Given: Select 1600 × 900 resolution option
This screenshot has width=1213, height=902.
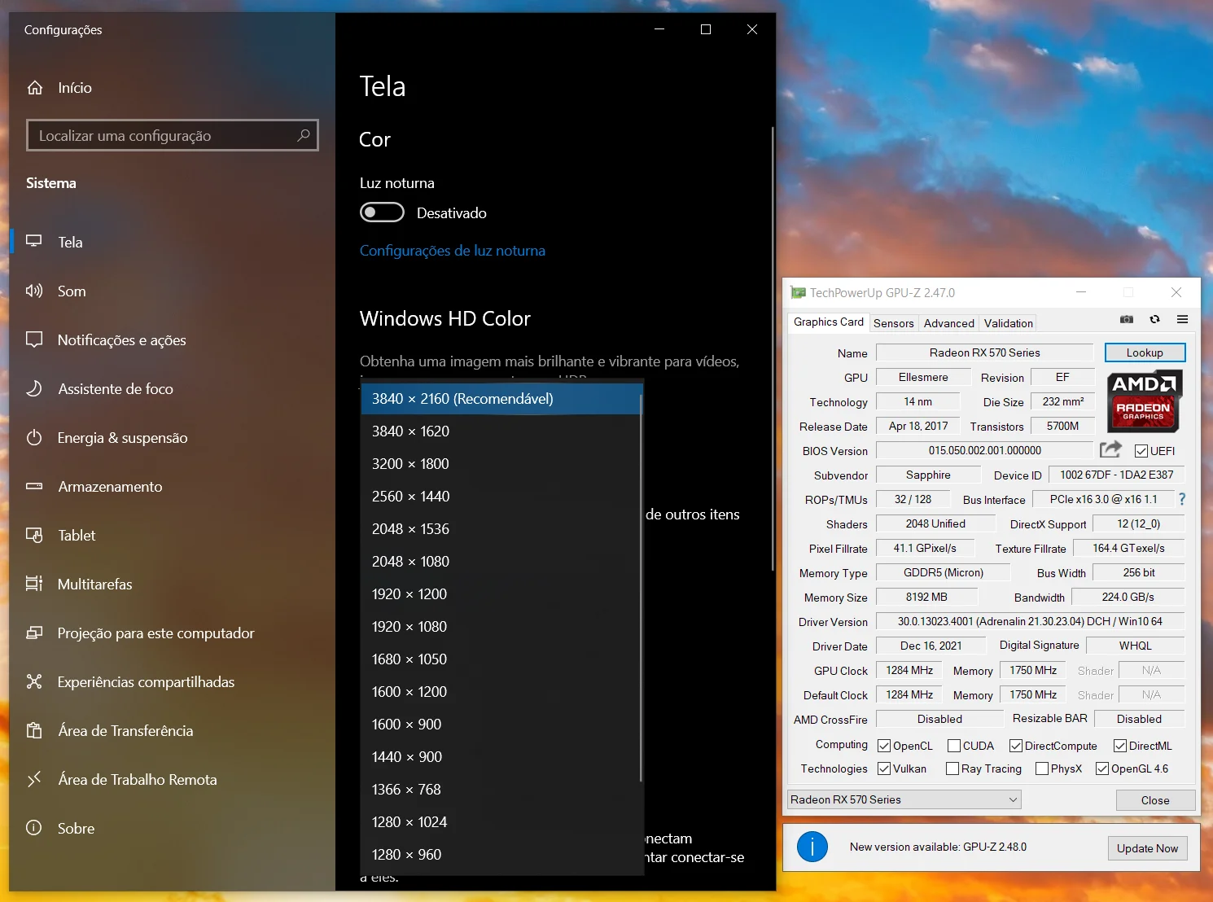Looking at the screenshot, I should [x=501, y=725].
